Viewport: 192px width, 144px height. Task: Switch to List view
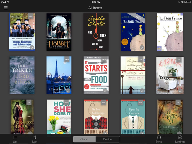point(15,139)
